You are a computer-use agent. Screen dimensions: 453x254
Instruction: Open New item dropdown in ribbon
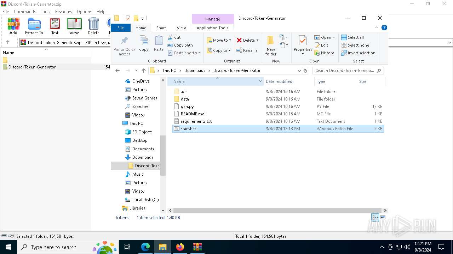283,37
